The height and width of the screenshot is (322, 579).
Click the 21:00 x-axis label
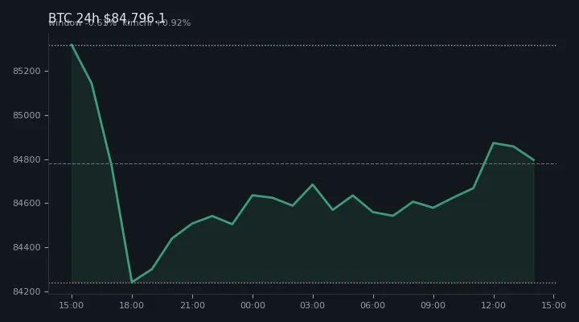click(x=192, y=305)
